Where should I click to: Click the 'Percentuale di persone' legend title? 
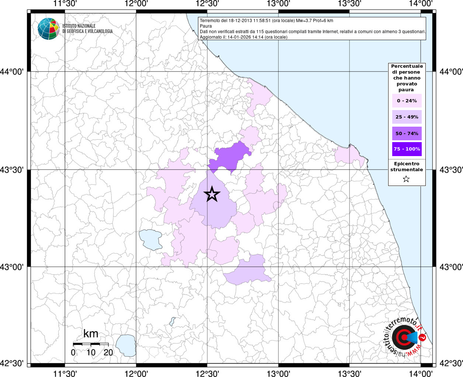click(x=407, y=78)
